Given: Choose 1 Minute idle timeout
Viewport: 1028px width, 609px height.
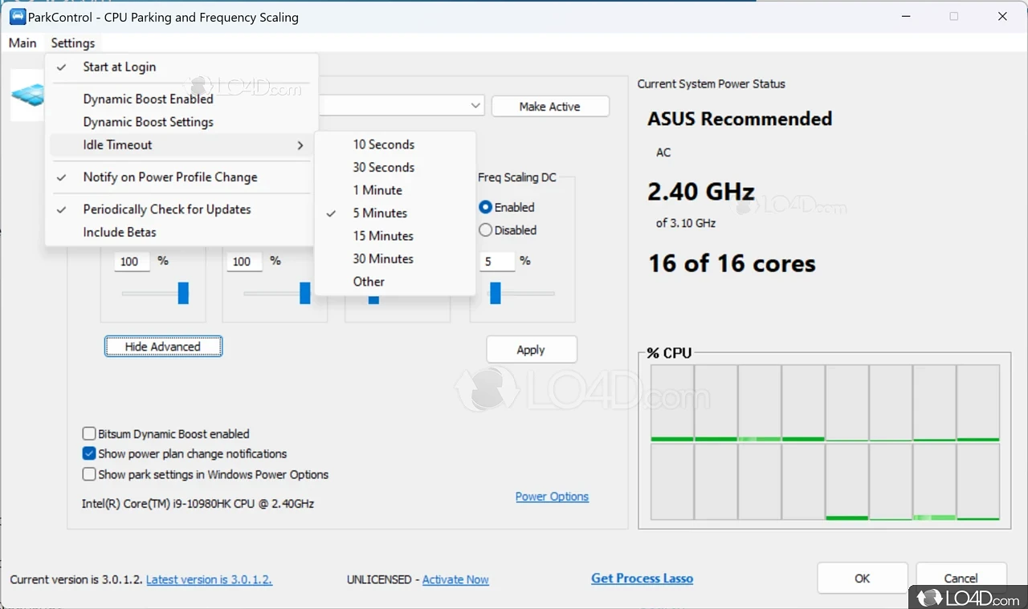Looking at the screenshot, I should (395, 190).
